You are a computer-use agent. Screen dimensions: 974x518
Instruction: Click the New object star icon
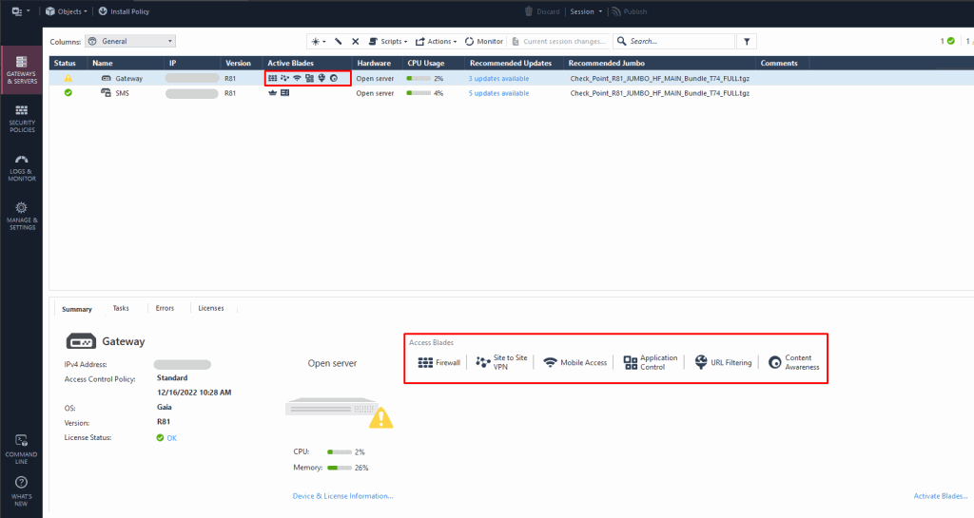click(x=318, y=42)
